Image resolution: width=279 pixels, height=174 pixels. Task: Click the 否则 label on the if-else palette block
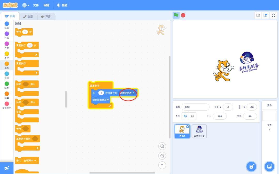(19, 112)
